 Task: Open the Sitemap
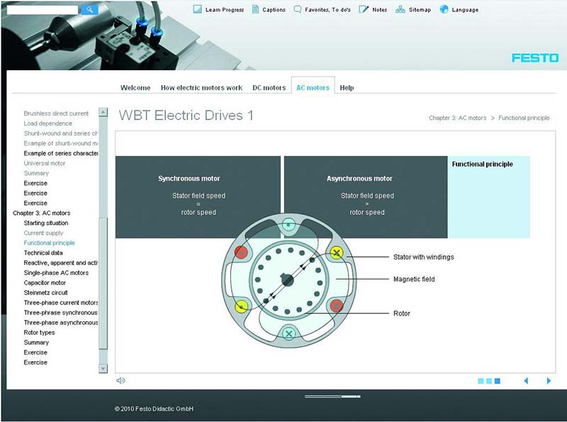point(413,10)
